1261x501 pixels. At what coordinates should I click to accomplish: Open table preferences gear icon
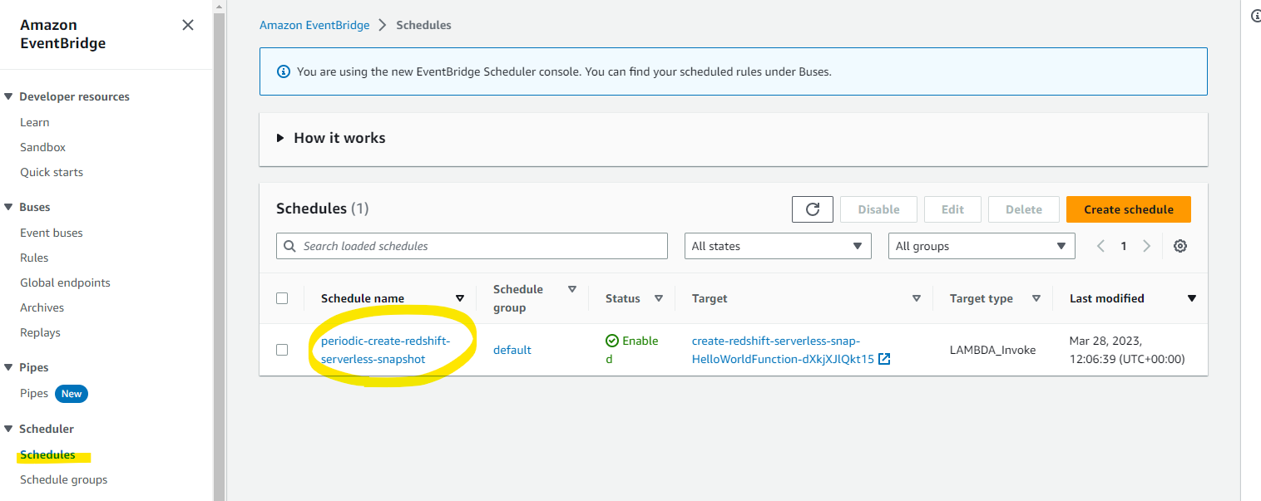click(x=1179, y=246)
